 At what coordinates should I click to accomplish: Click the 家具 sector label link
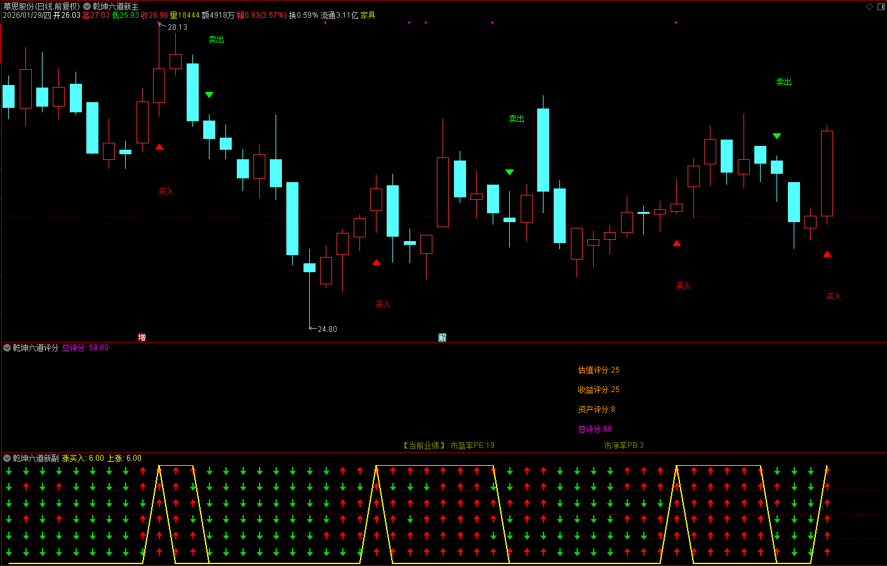[x=368, y=15]
